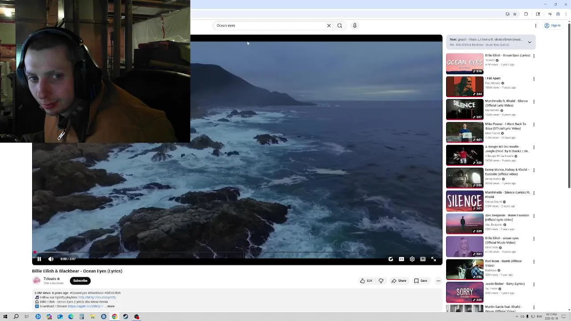Open Task View on taskbar
Screen dimensions: 571x321
27,317
